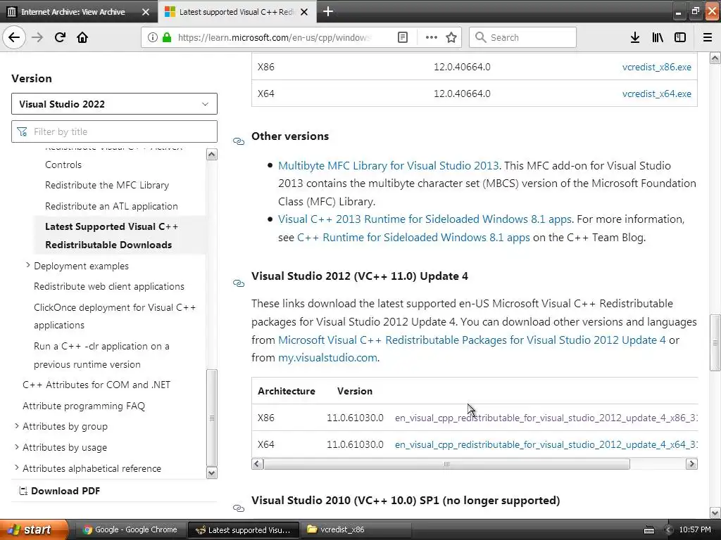
Task: Expand hidden tray icons arrow
Action: click(669, 530)
